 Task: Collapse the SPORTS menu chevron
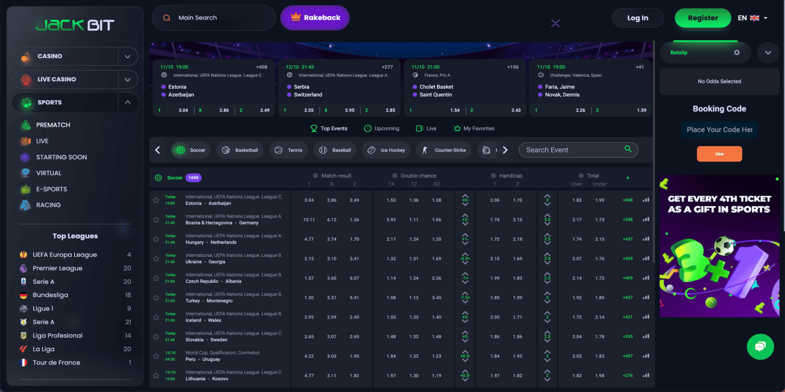click(x=128, y=102)
